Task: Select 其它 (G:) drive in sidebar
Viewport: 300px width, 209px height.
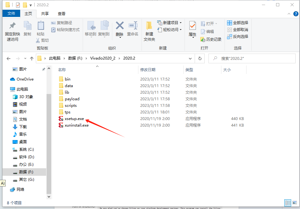Action: coord(23,180)
